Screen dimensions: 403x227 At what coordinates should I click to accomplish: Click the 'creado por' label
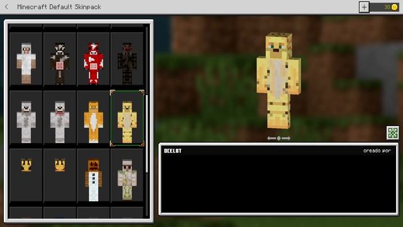click(x=377, y=151)
